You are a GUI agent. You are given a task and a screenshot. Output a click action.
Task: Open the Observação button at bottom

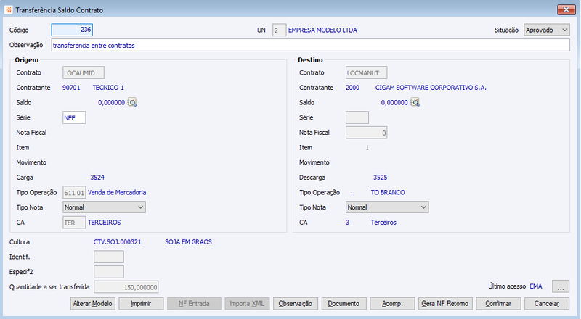pyautogui.click(x=296, y=304)
